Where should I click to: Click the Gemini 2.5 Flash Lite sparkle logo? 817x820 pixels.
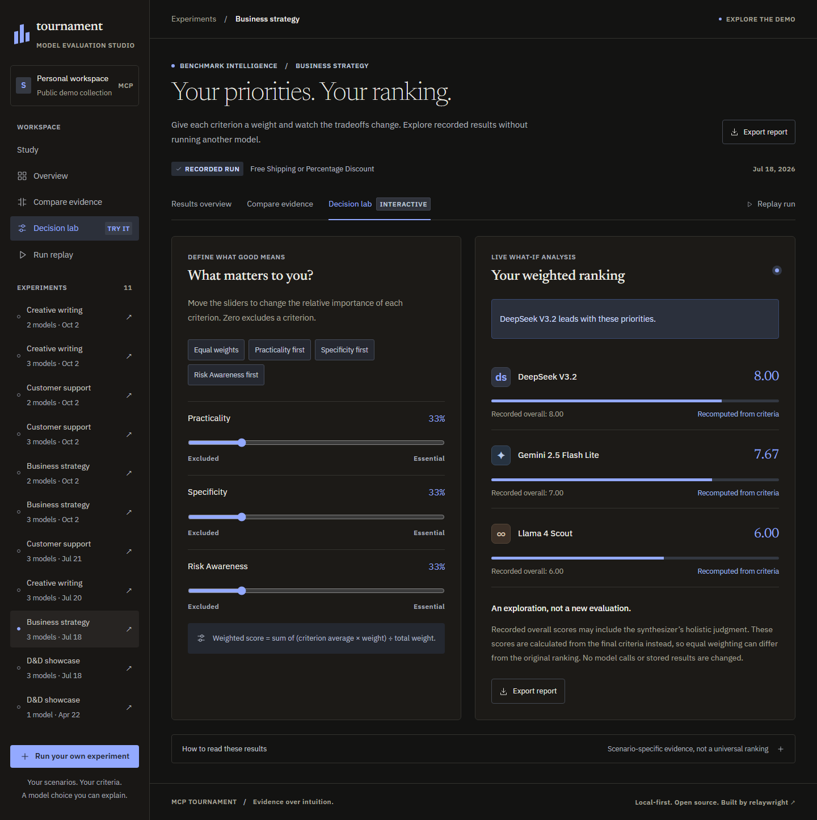(x=501, y=455)
